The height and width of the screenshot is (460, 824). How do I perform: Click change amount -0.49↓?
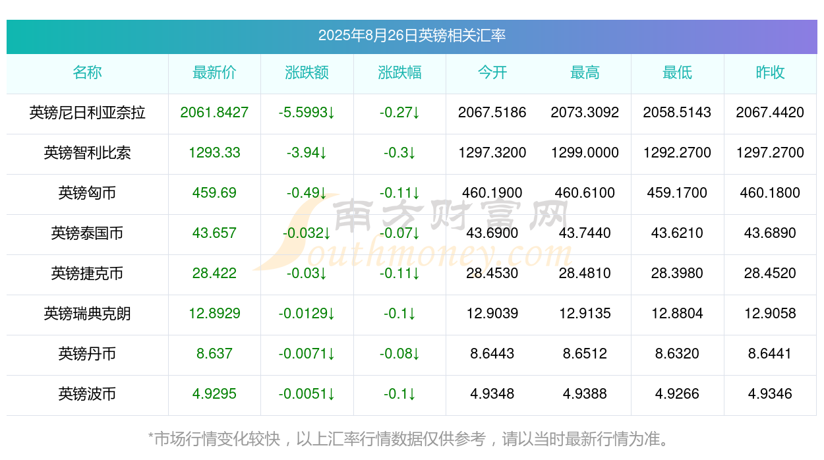click(x=307, y=193)
